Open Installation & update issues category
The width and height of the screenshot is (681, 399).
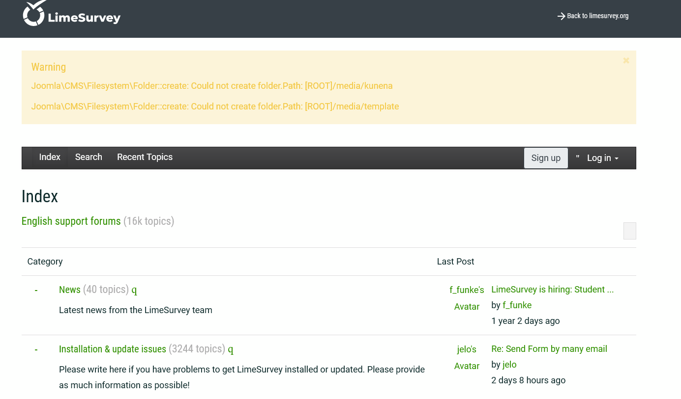click(x=112, y=349)
